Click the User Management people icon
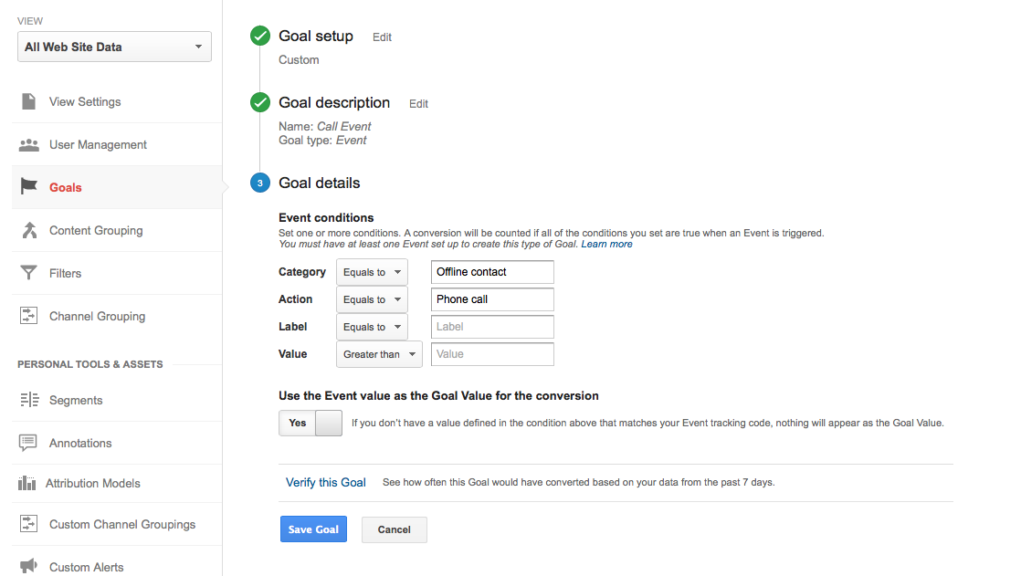Screen dimensions: 1021x576 tap(28, 144)
